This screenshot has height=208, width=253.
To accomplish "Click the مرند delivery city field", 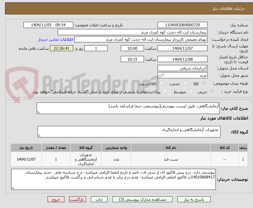I will tap(183, 75).
